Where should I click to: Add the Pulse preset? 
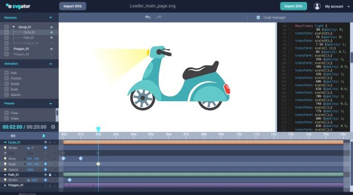6,112
